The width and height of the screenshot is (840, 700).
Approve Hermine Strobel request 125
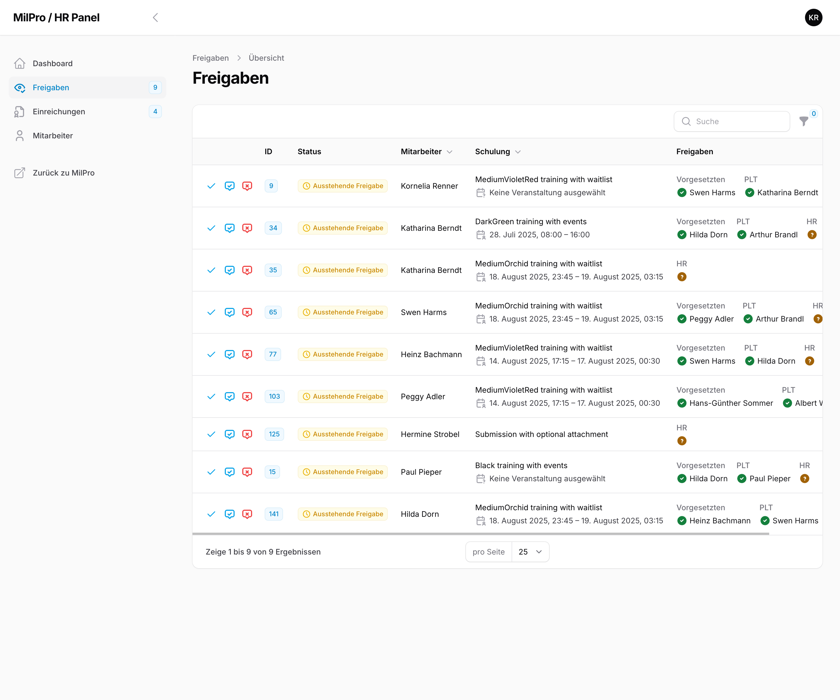tap(211, 434)
